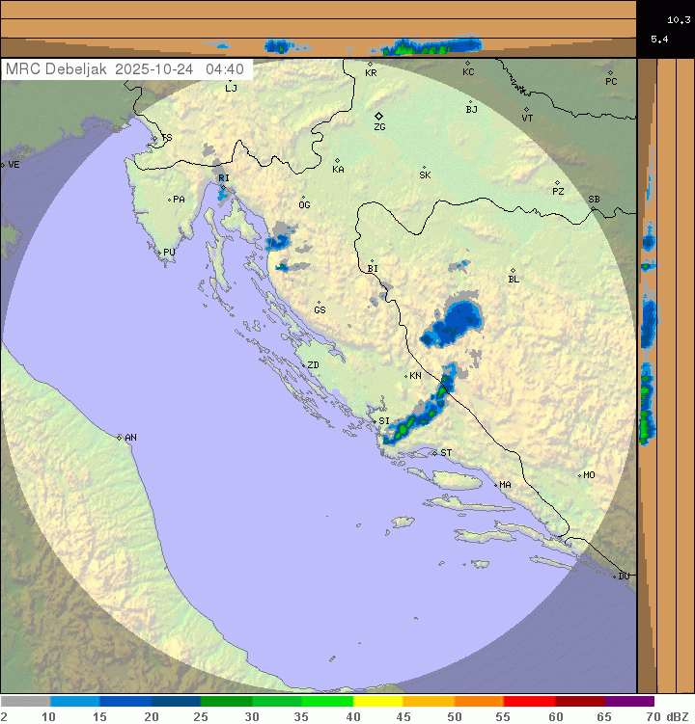Click the BI Bihać city marker
This screenshot has width=695, height=724.
(372, 260)
